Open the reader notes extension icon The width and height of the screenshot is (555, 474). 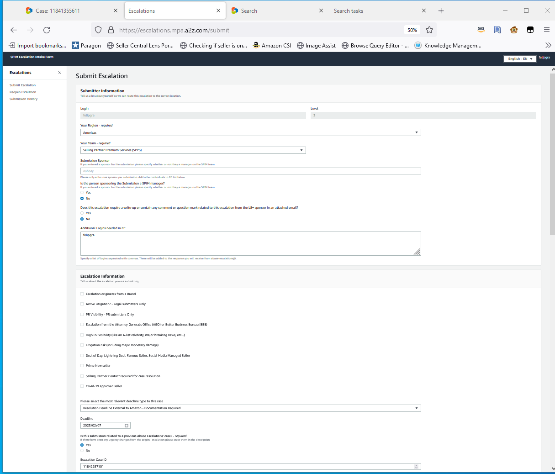point(497,30)
